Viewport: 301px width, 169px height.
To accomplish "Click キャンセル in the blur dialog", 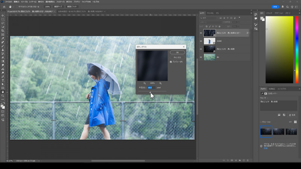I will (x=177, y=57).
